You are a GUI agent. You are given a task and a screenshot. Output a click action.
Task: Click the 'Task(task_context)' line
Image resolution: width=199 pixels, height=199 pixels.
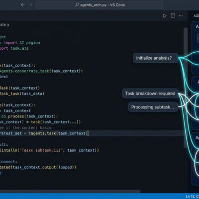(x=20, y=88)
